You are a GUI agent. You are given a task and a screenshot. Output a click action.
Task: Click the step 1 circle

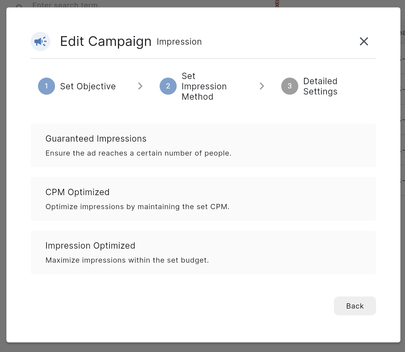point(47,86)
